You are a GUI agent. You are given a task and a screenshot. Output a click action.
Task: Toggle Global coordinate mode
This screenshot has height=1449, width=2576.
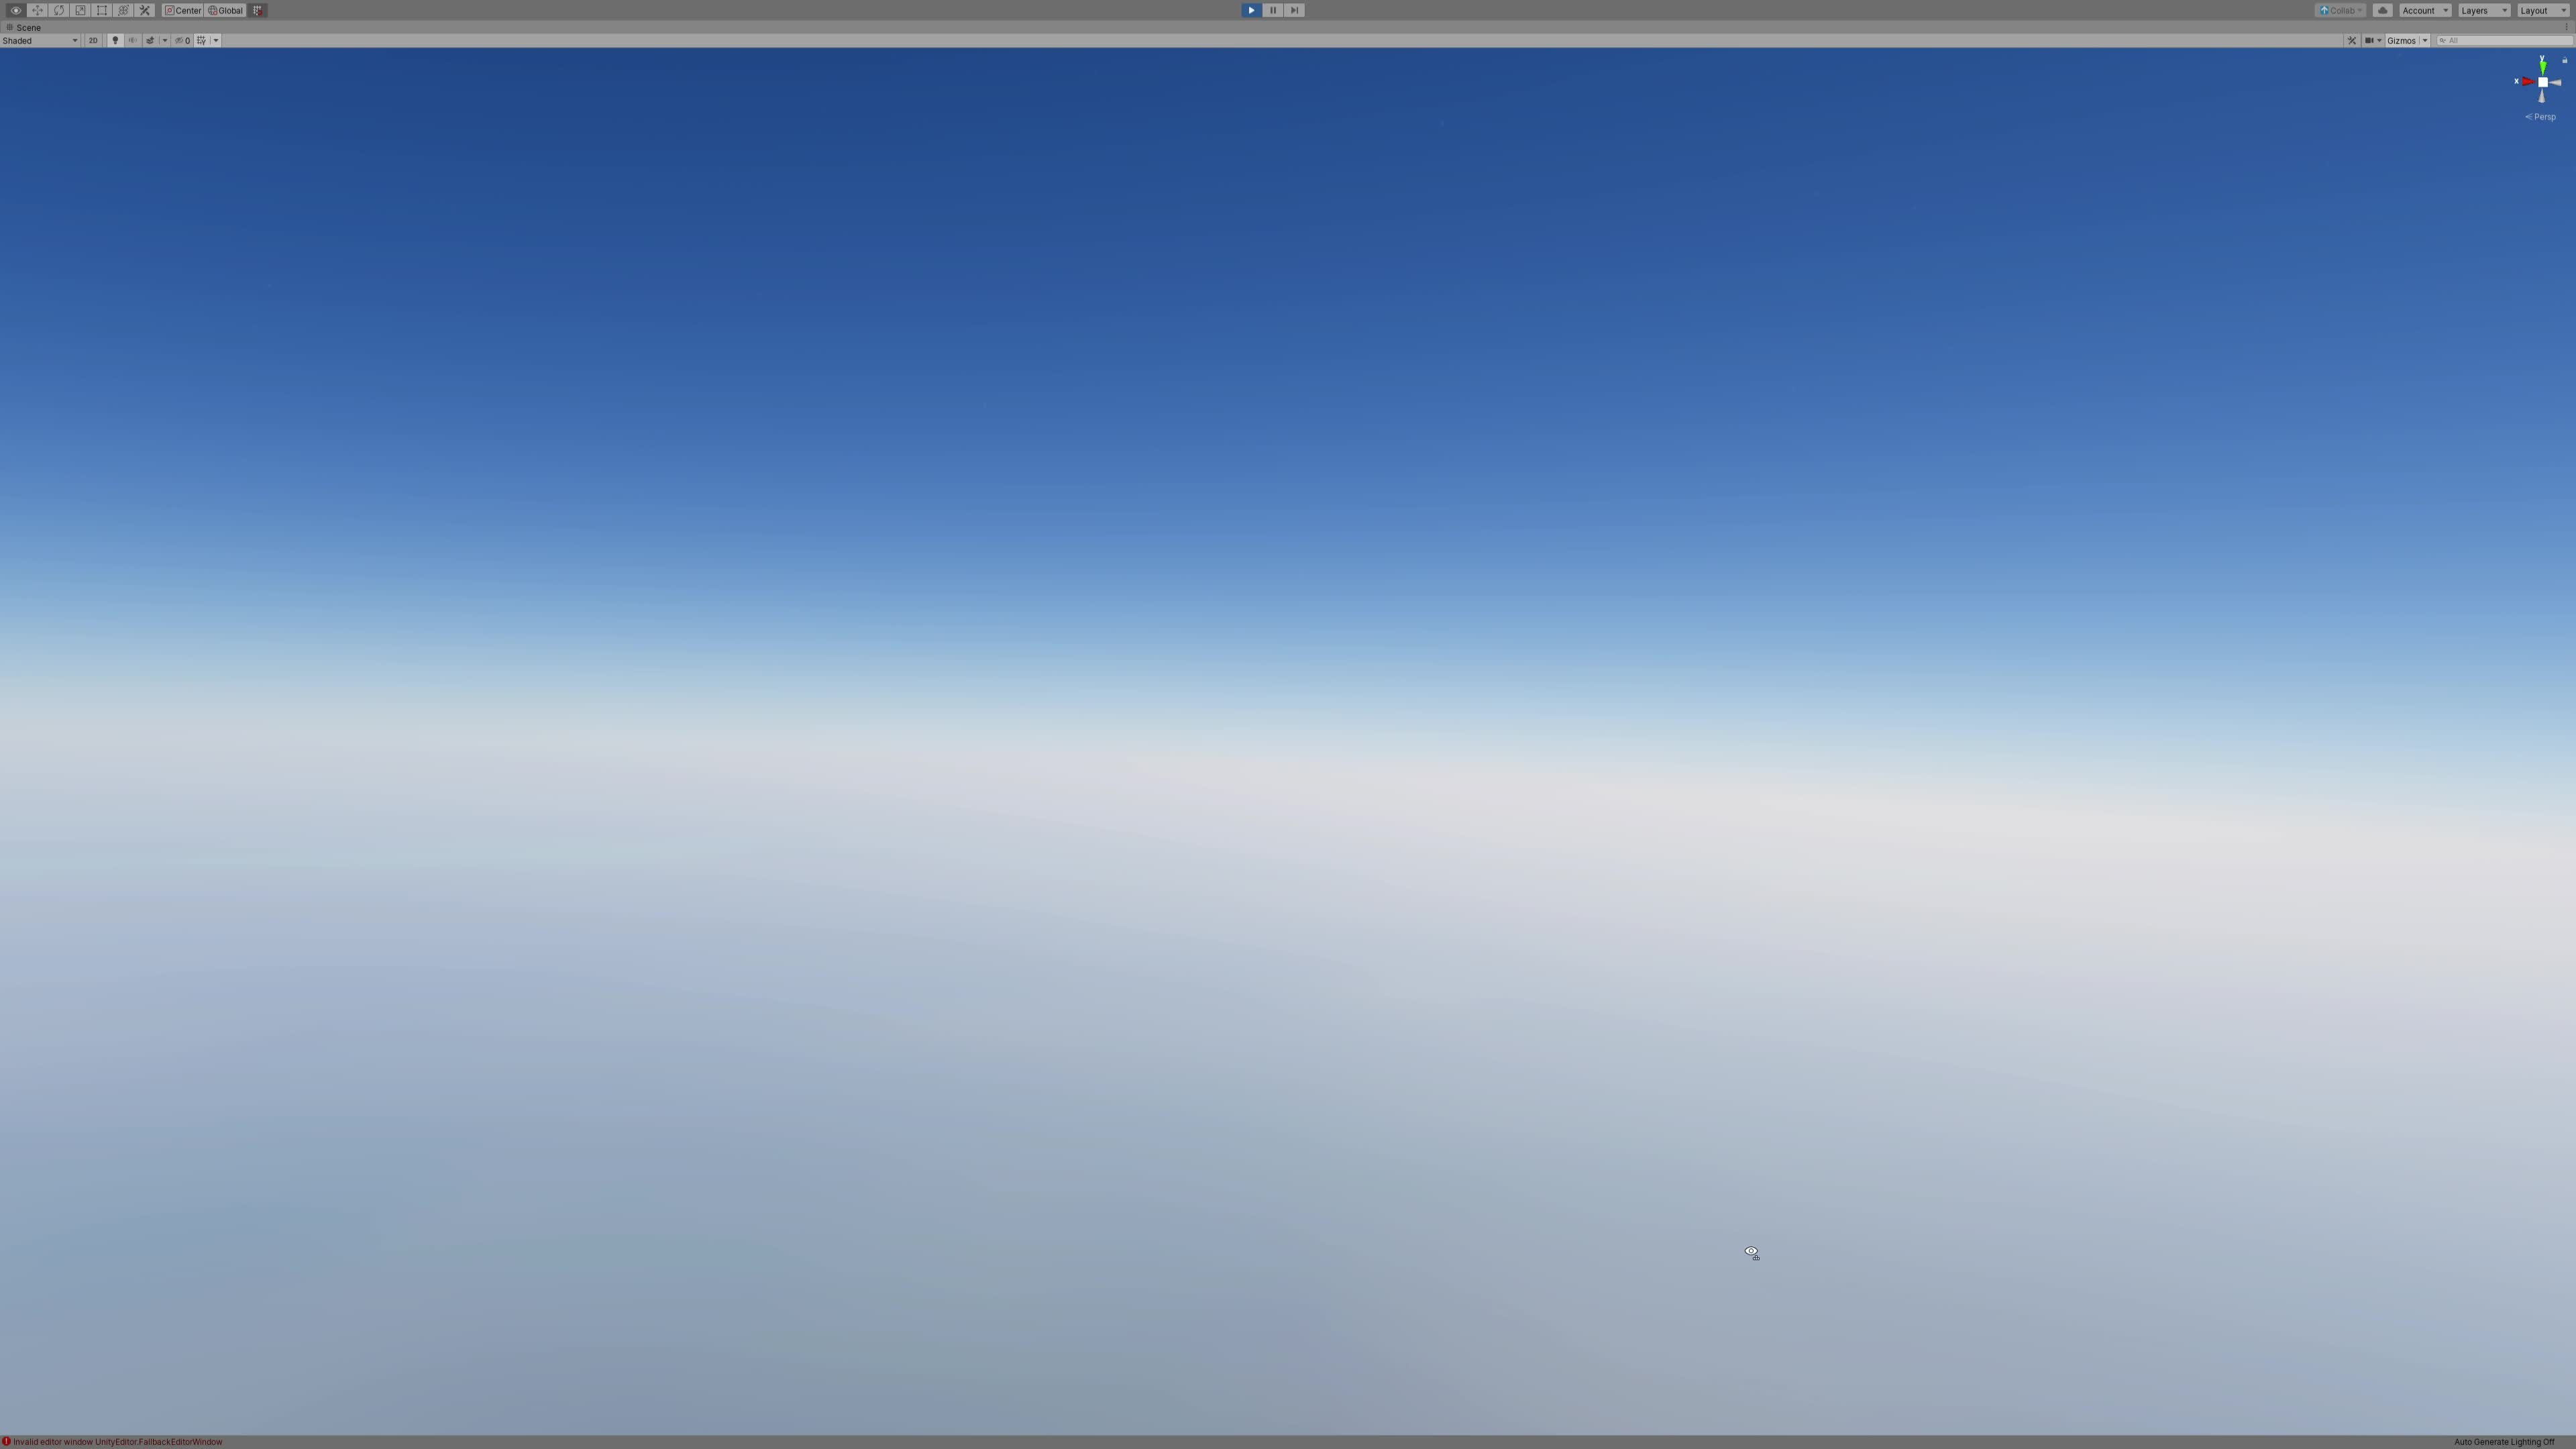[226, 10]
